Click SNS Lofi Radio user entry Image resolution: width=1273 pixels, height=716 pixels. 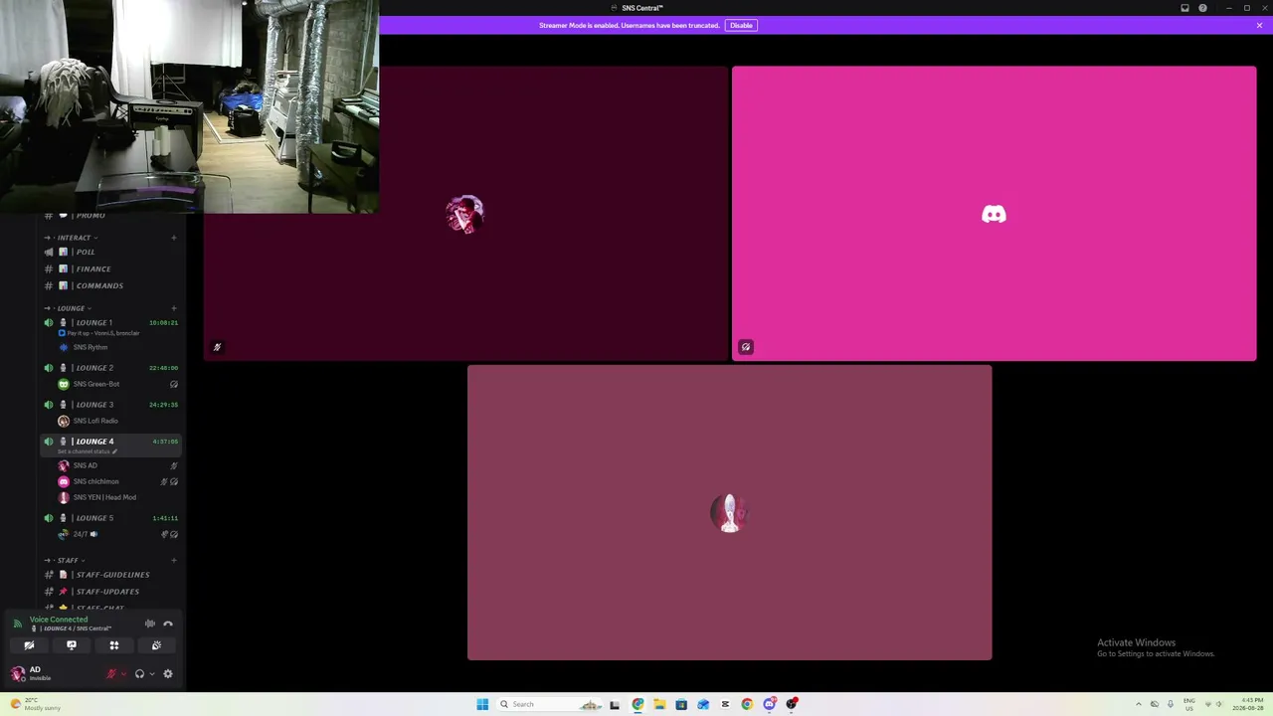click(117, 421)
